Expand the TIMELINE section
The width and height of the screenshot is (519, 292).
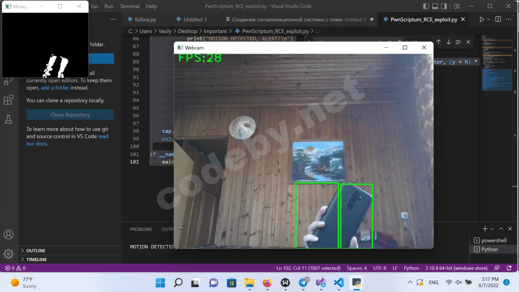(x=70, y=260)
